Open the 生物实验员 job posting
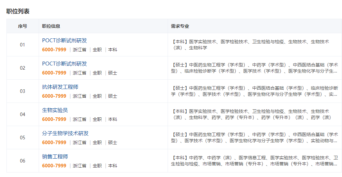 (x=55, y=110)
